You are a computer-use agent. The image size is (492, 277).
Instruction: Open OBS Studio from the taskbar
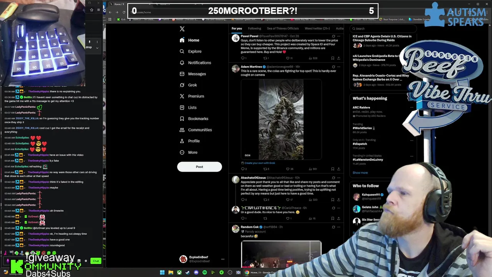point(230,273)
